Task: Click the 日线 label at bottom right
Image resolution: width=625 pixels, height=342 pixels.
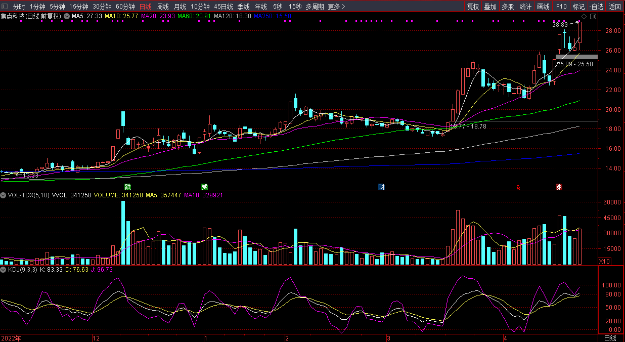Action: point(610,337)
